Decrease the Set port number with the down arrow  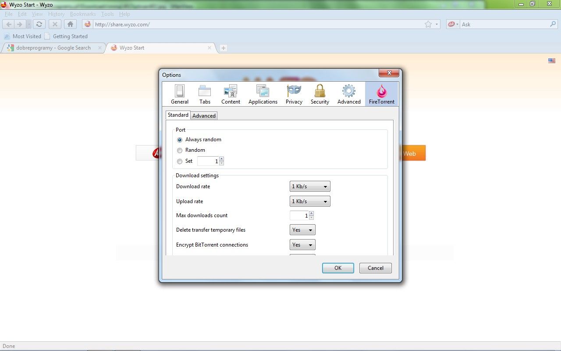coord(221,163)
